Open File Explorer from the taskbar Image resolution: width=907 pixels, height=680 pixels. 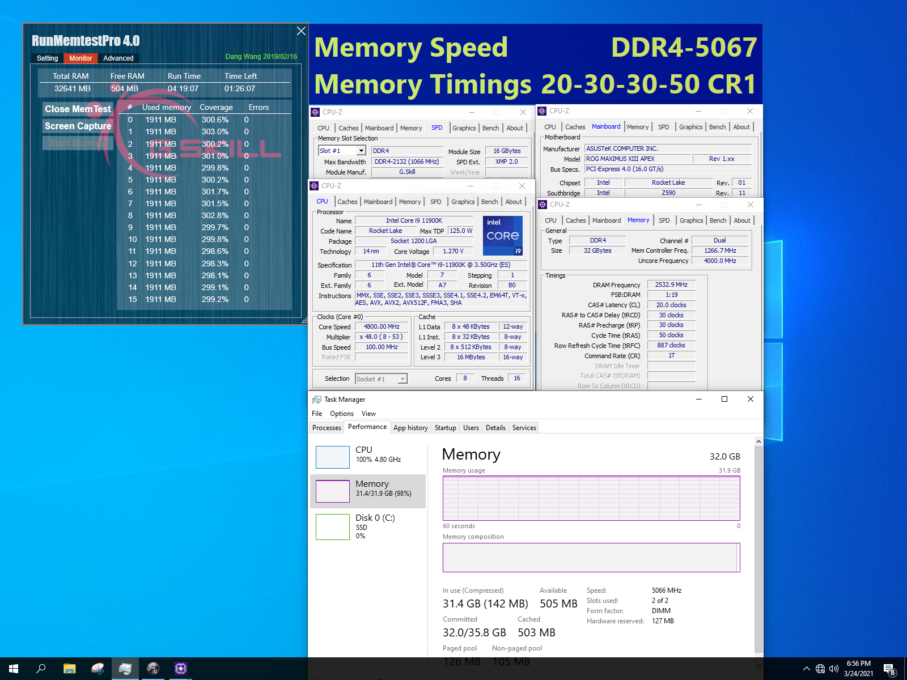click(69, 669)
